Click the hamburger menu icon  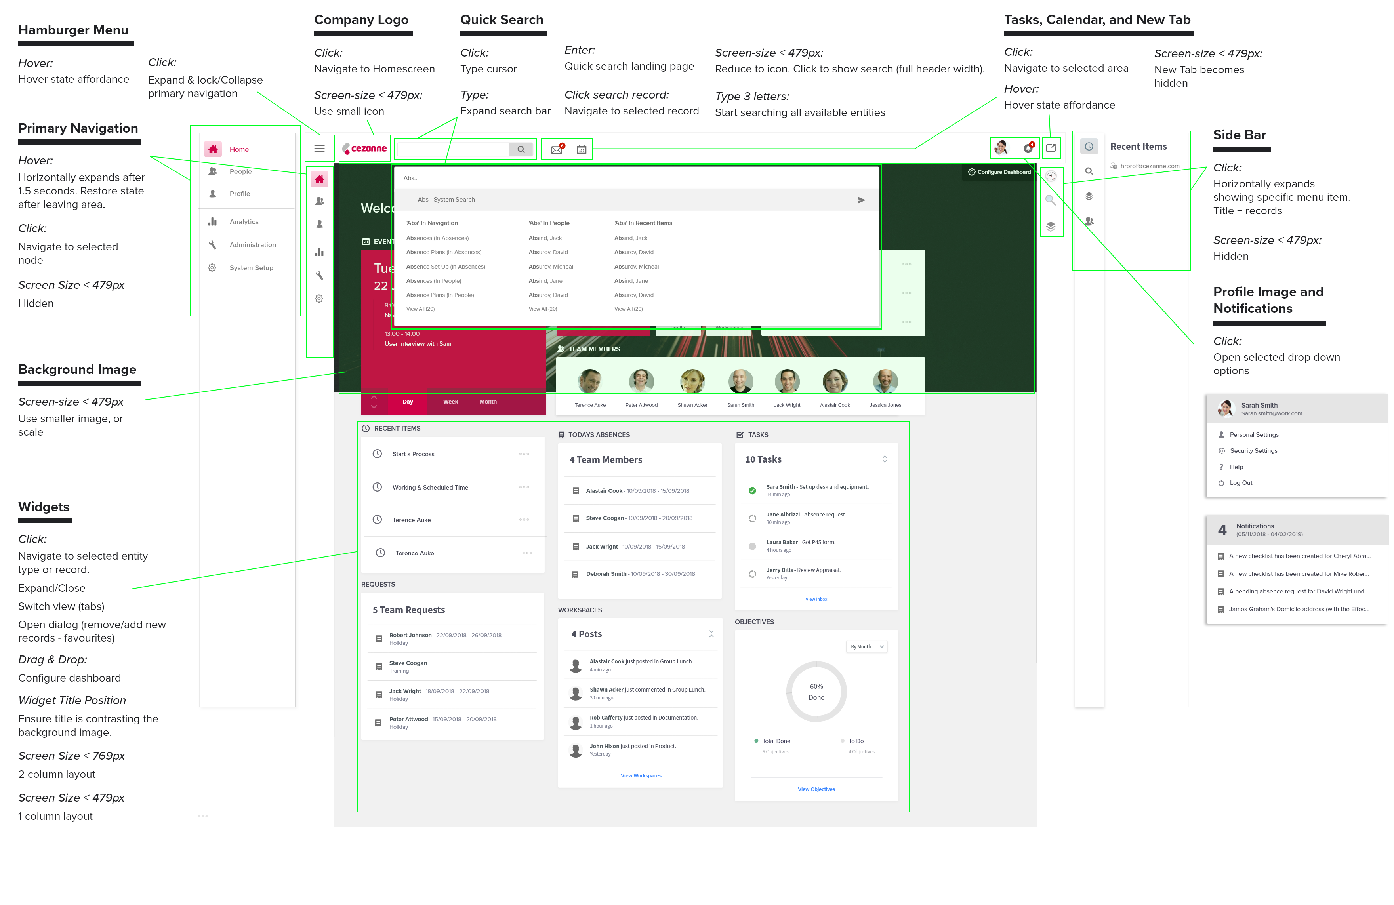point(319,149)
